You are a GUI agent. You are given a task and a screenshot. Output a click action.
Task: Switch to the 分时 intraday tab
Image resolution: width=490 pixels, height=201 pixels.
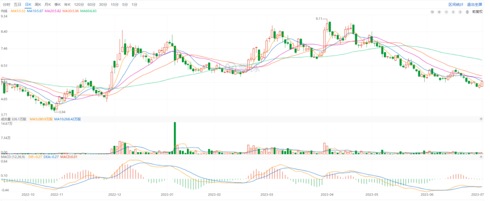6,4
